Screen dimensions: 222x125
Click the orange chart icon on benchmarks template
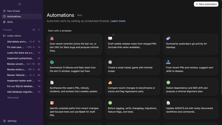(x=110, y=83)
